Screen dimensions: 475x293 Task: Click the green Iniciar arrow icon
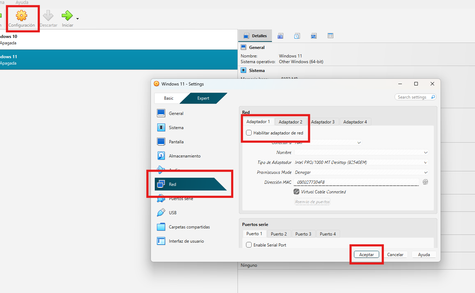point(67,16)
